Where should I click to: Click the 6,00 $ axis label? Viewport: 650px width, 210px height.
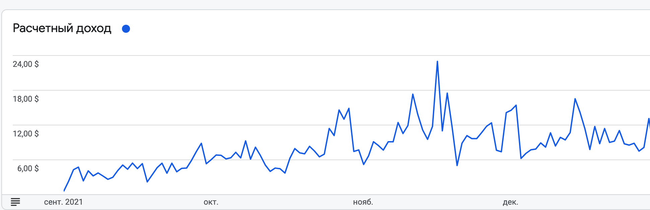coord(28,169)
